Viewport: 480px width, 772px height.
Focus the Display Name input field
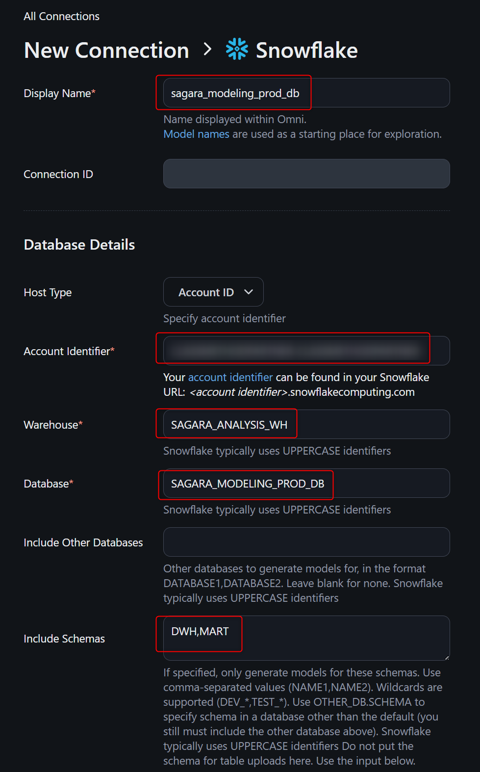(306, 93)
